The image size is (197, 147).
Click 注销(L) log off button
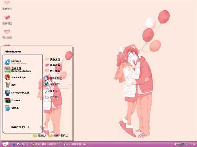(x=39, y=135)
